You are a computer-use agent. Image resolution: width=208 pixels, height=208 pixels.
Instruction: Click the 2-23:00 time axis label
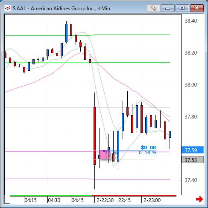pyautogui.click(x=152, y=200)
